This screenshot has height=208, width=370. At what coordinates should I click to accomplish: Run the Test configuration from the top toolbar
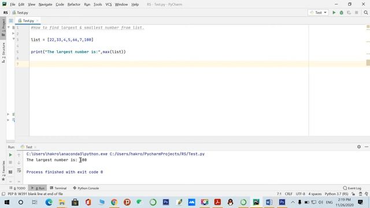(x=334, y=13)
